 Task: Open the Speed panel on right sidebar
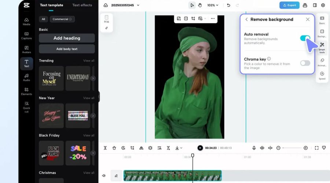point(322,75)
